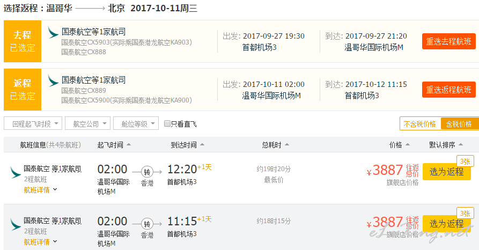Click airline logo of the 11:15 arrival flight
This screenshot has width=479, height=250.
click(x=15, y=224)
